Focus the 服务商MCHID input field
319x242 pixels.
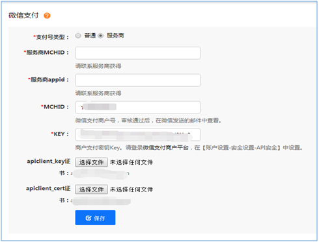click(137, 53)
